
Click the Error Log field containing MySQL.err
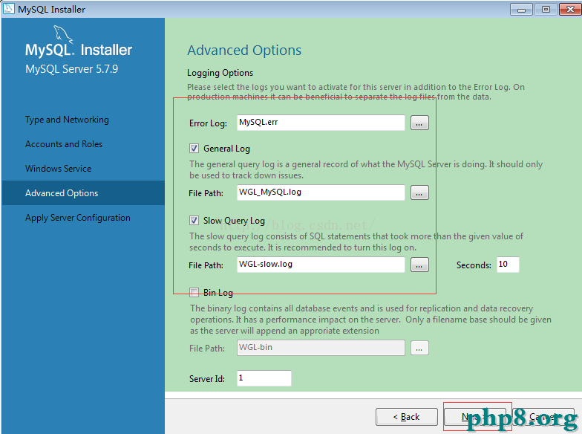point(321,123)
